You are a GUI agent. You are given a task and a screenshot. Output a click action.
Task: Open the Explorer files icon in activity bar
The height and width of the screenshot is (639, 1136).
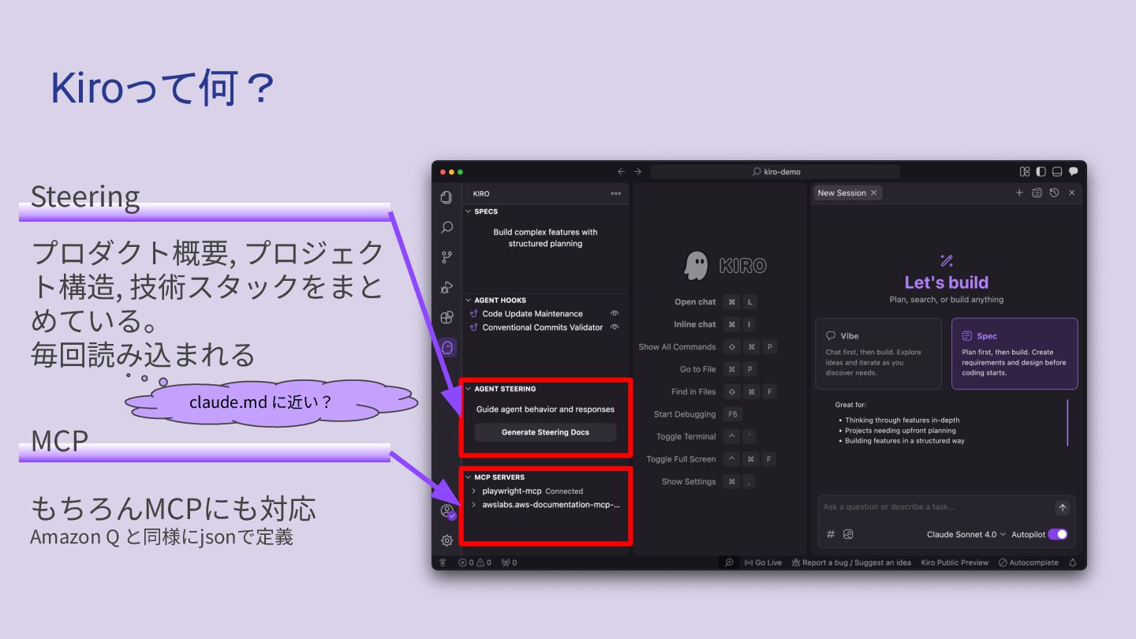[x=447, y=197]
